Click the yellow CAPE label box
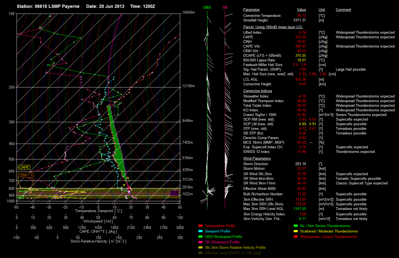This screenshot has height=258, width=399. [x=24, y=168]
